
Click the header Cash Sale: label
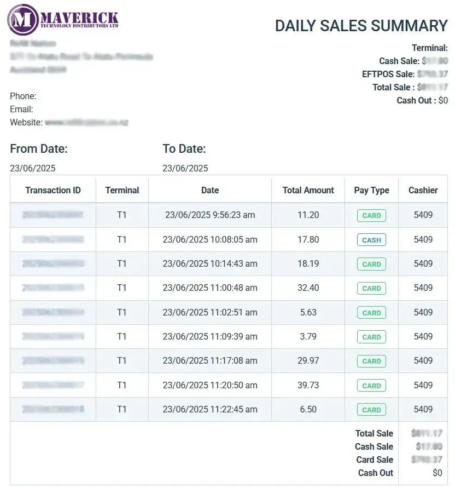pyautogui.click(x=399, y=61)
